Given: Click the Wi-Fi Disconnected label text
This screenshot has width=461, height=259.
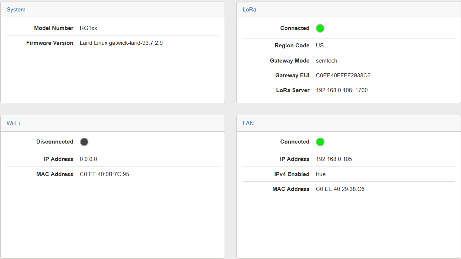Looking at the screenshot, I should tap(55, 142).
